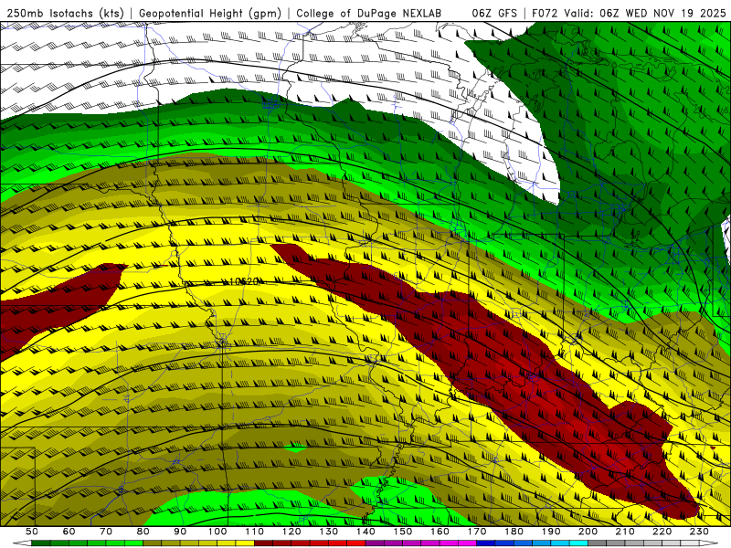Click the '220' legend value

pos(662,532)
